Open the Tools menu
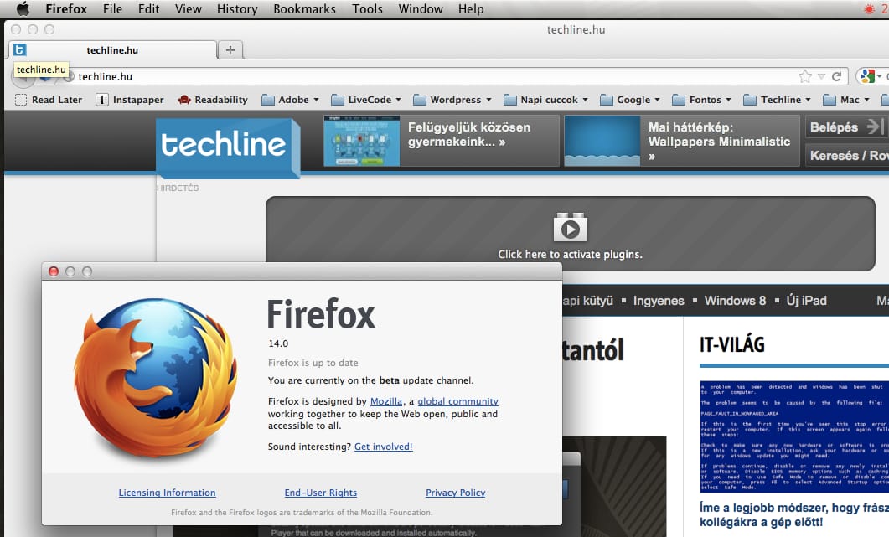 point(367,9)
